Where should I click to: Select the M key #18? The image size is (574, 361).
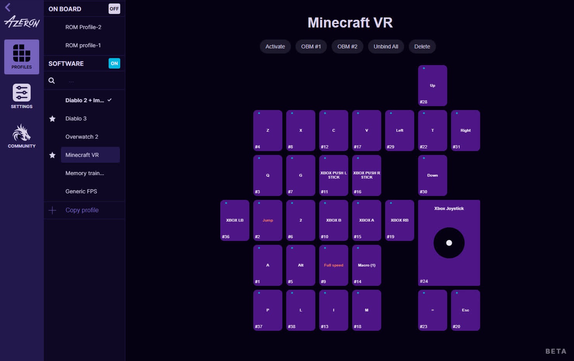[x=367, y=310]
